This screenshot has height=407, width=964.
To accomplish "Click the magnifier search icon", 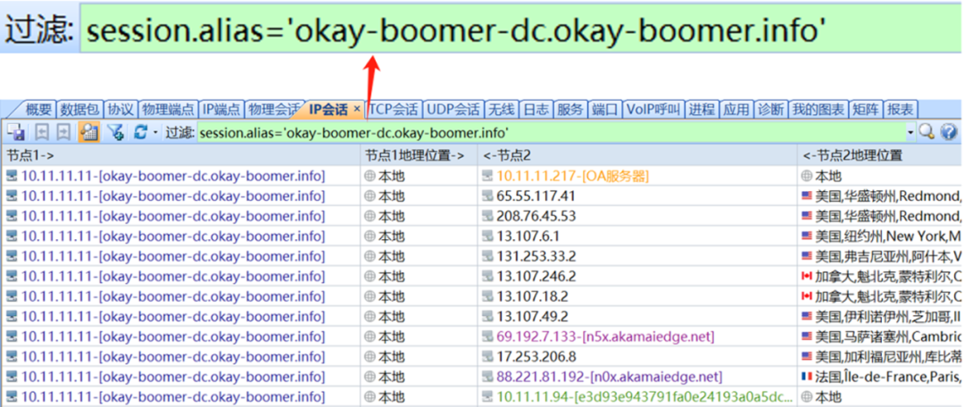I will pyautogui.click(x=927, y=131).
